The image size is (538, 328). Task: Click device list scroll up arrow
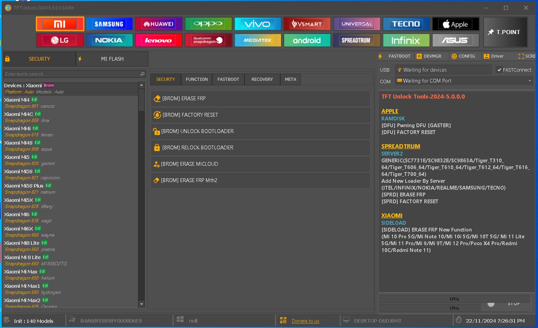point(142,85)
